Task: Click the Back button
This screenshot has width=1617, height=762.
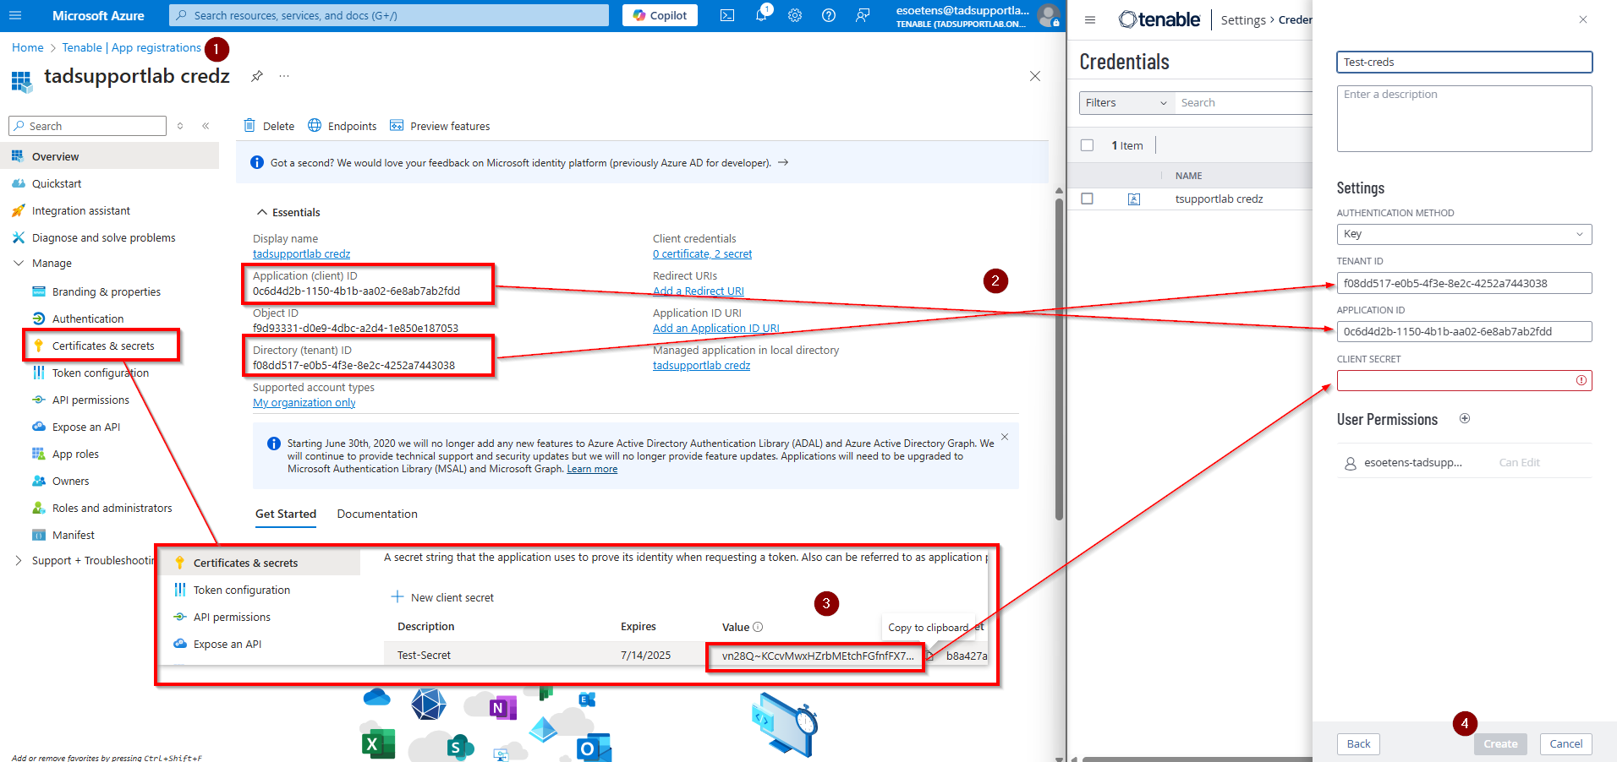Action: pos(1358,743)
